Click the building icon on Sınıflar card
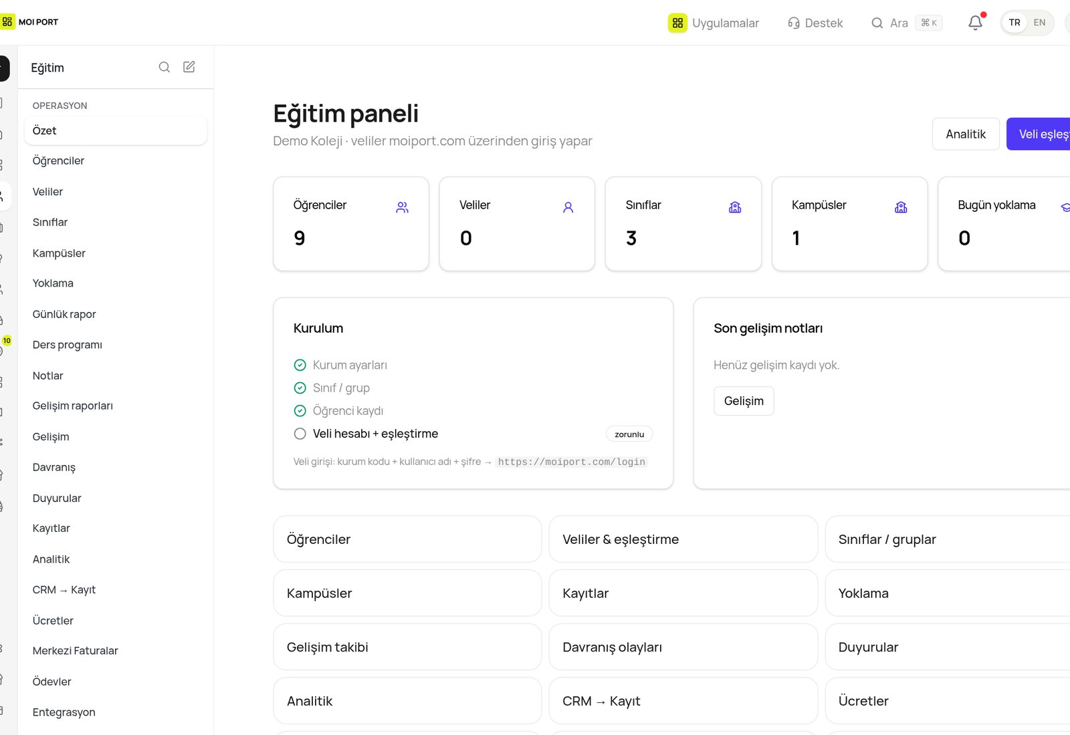The image size is (1070, 735). tap(735, 207)
